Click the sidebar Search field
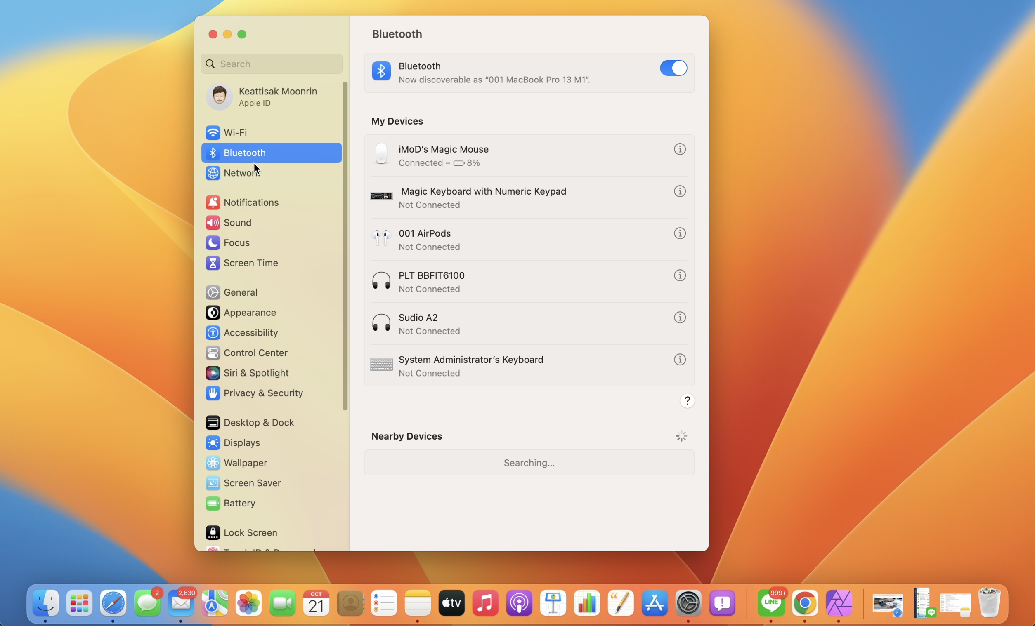The height and width of the screenshot is (626, 1035). [277, 64]
